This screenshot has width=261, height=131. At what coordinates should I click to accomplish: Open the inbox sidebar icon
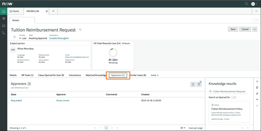[4, 26]
